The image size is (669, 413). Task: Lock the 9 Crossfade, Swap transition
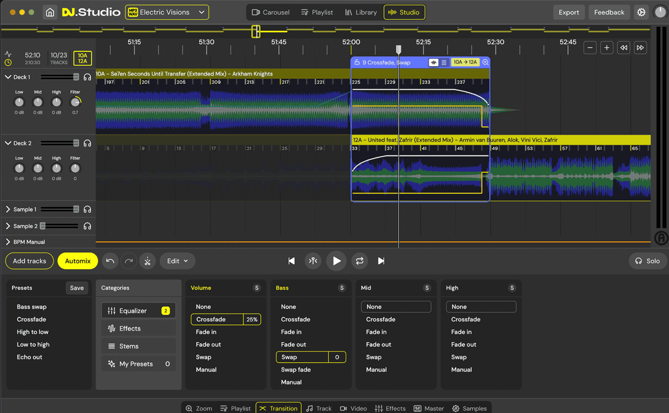point(357,62)
